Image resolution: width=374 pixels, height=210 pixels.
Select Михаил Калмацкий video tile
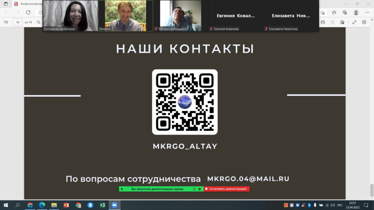point(180,16)
